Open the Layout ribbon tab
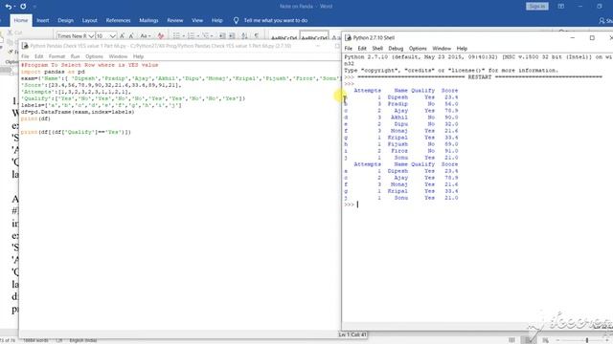Image resolution: width=613 pixels, height=344 pixels. coord(89,20)
